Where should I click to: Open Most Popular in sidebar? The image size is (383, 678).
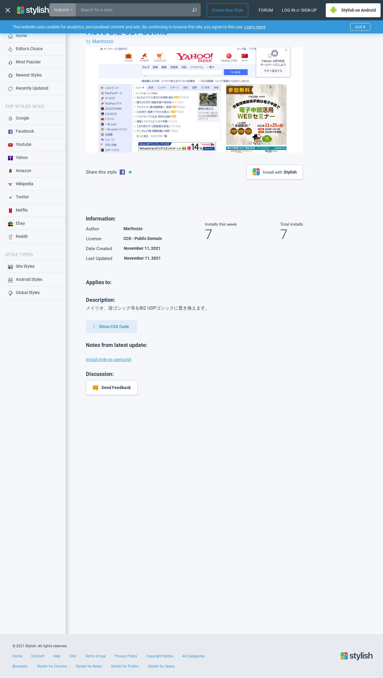point(35,62)
